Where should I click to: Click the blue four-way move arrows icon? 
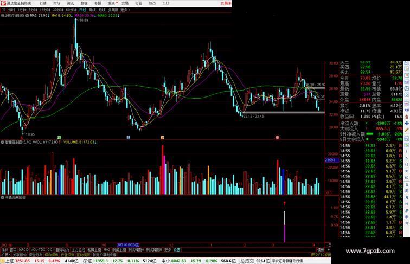tap(407, 123)
